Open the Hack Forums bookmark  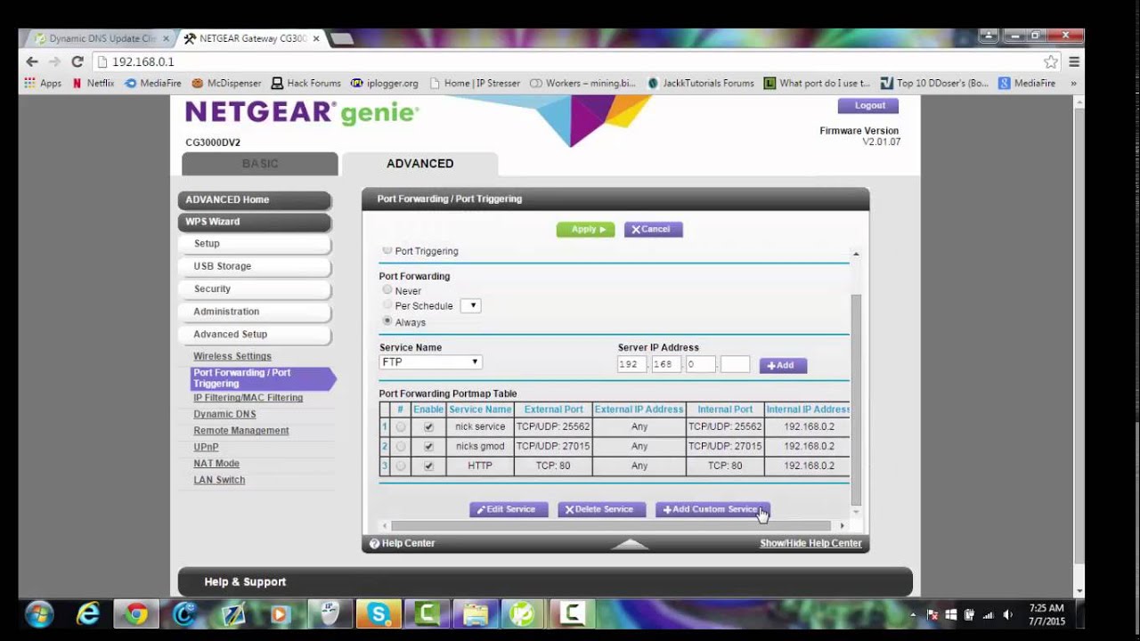(306, 83)
